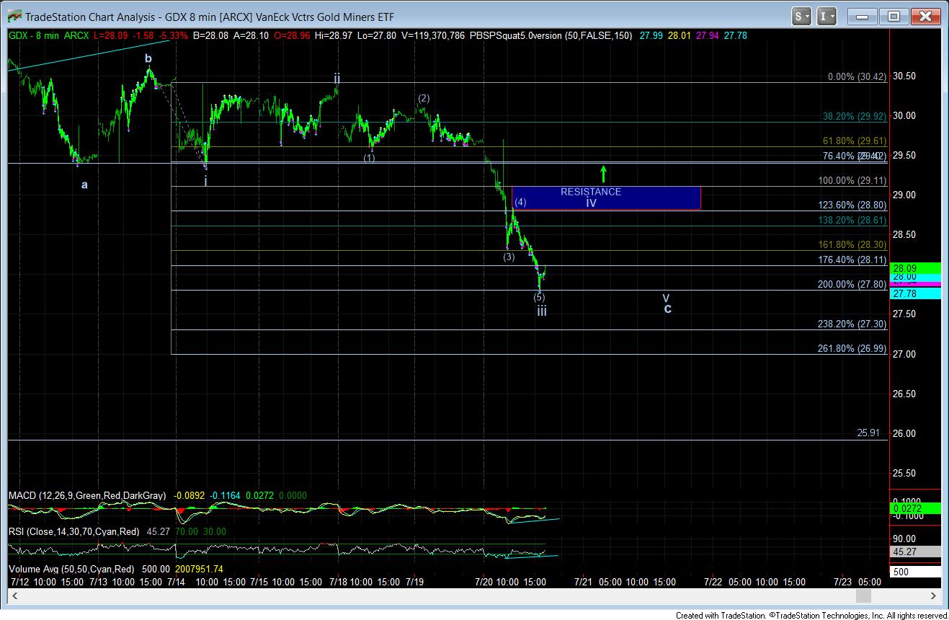Open the interval link I dropdown
Screen dimensions: 949x620
pyautogui.click(x=827, y=15)
